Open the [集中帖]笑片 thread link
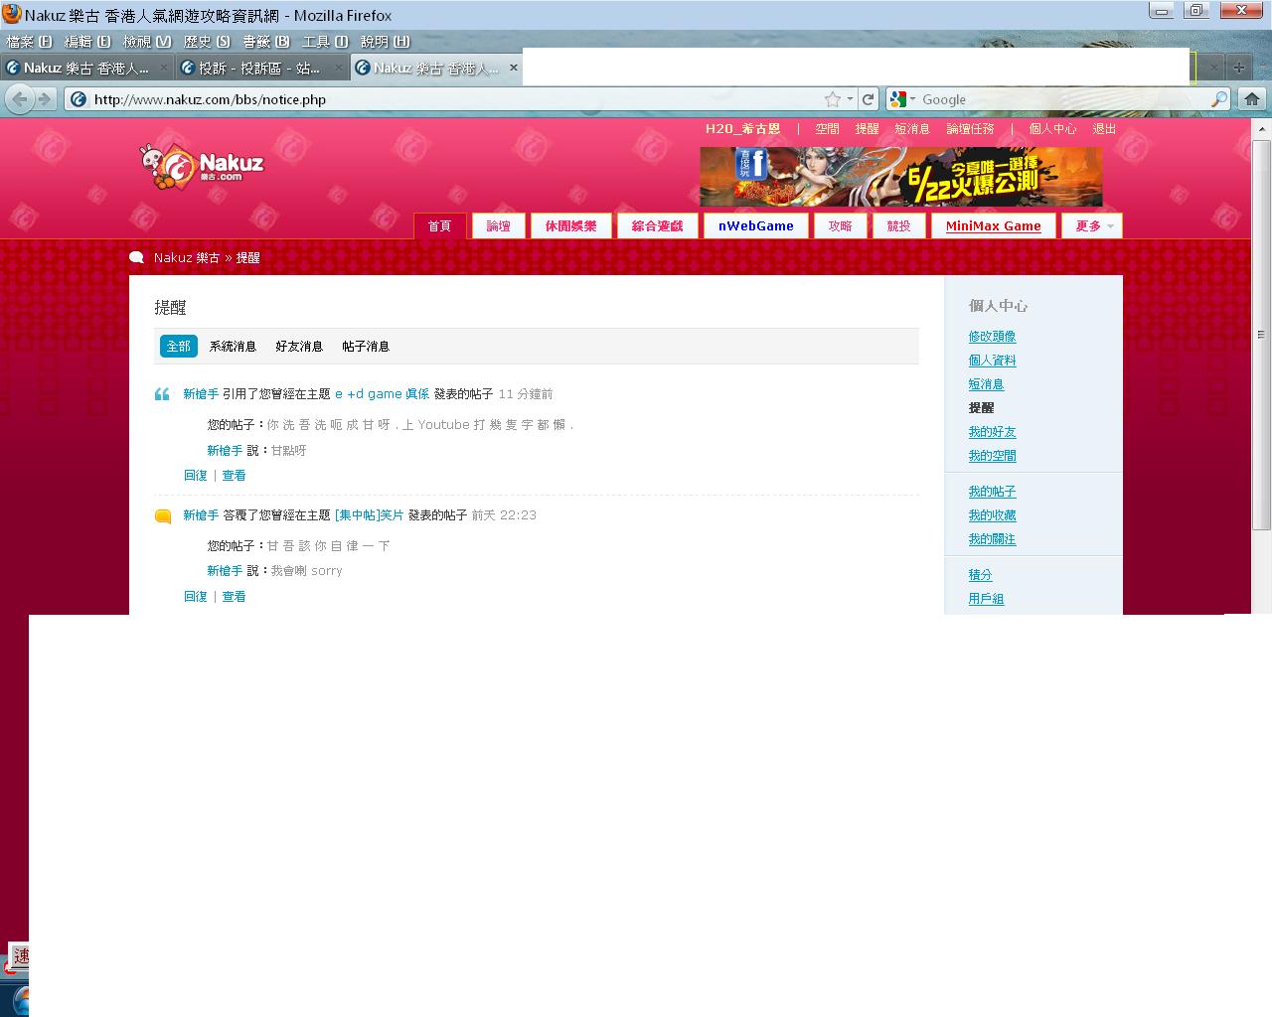1272x1017 pixels. click(x=370, y=515)
